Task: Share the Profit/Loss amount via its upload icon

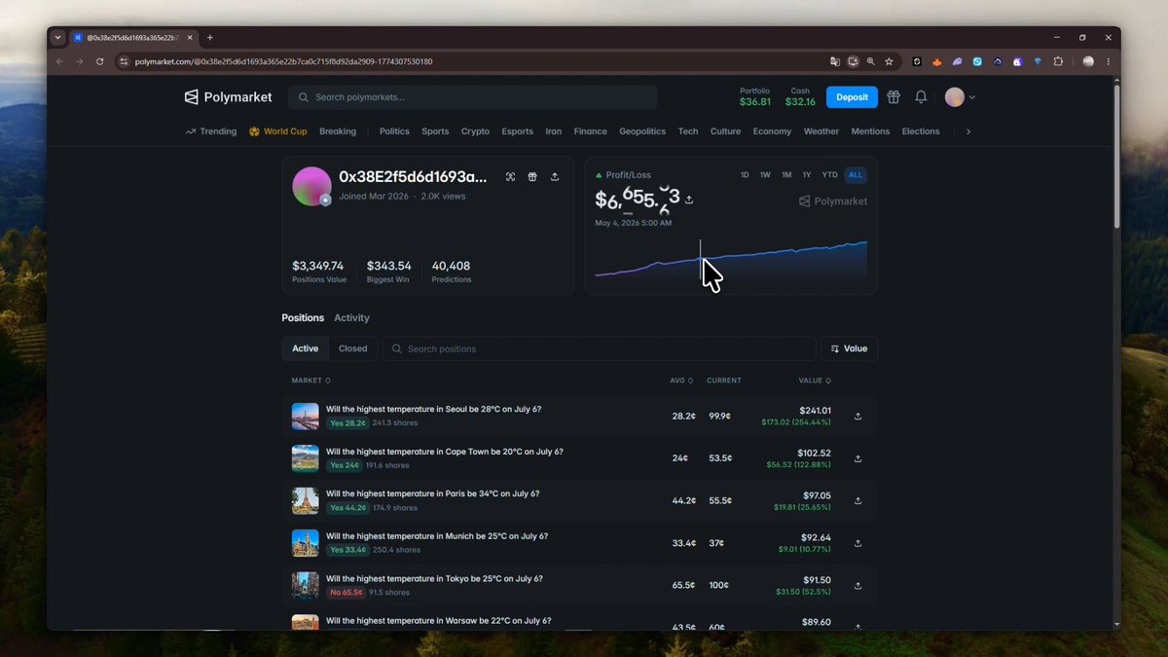Action: click(689, 200)
